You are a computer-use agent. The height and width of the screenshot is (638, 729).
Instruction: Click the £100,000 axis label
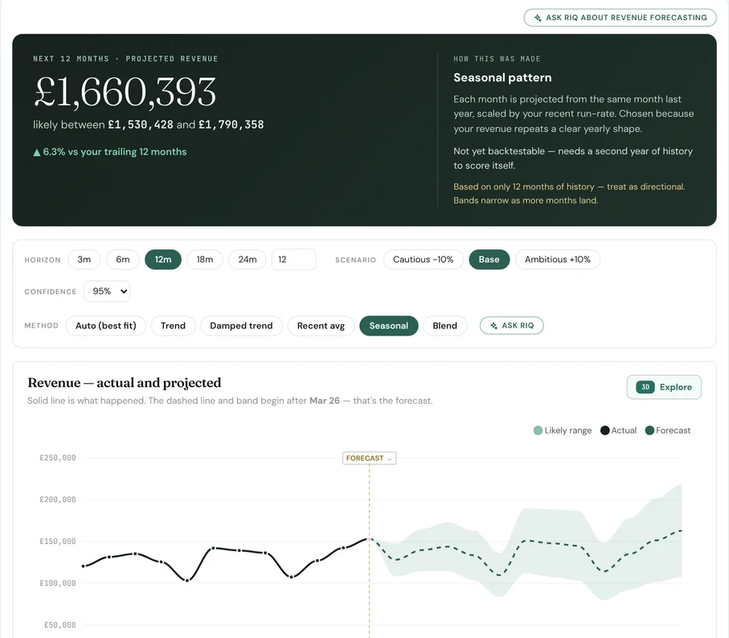(x=58, y=583)
